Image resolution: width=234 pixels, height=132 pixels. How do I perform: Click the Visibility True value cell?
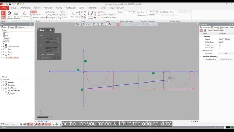pyautogui.click(x=226, y=54)
